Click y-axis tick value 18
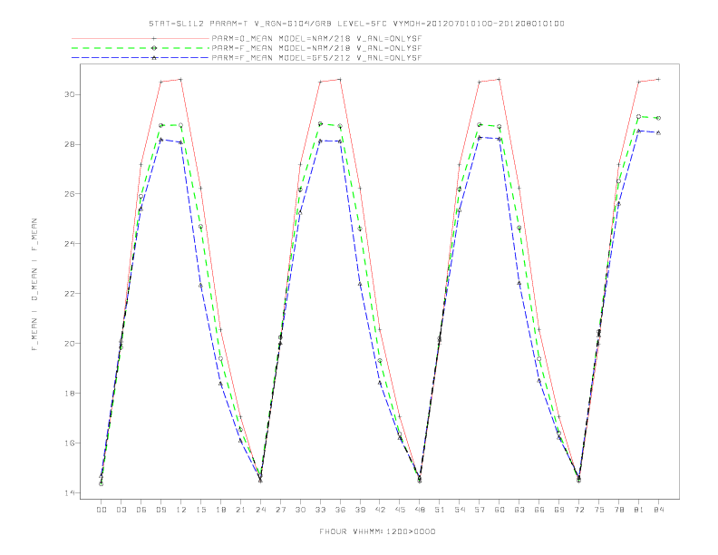Viewport: 718px width, 555px height. coord(70,394)
